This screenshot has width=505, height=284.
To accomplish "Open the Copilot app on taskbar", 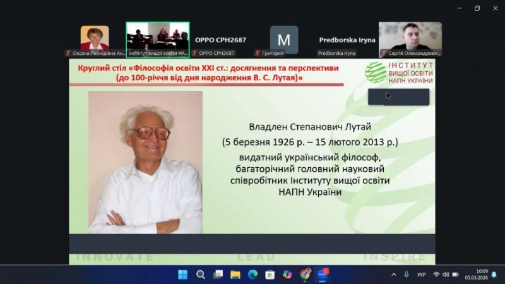I will coord(288,275).
